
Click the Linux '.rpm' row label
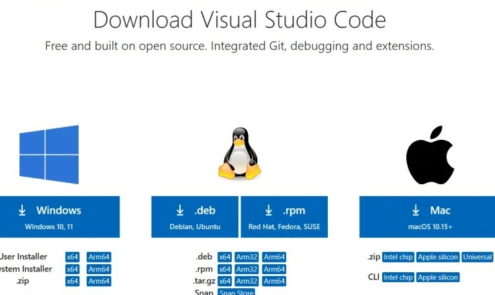204,269
